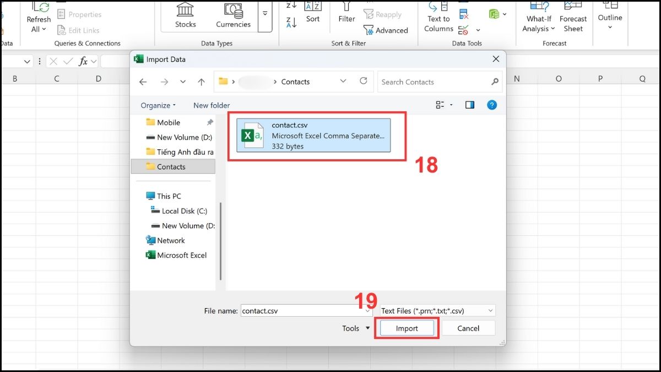
Task: Expand the Contacts address bar dropdown
Action: point(343,81)
